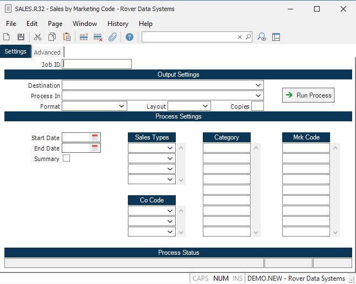Open the Format dropdown list

pyautogui.click(x=122, y=106)
